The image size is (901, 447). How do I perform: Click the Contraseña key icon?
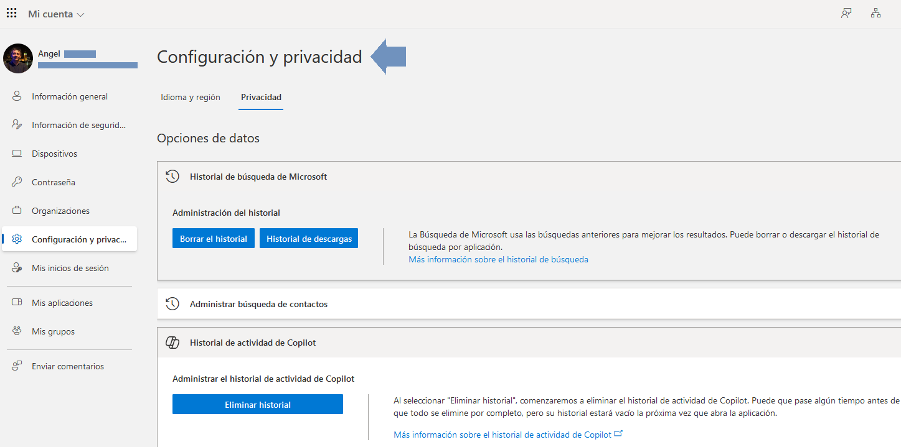(17, 182)
